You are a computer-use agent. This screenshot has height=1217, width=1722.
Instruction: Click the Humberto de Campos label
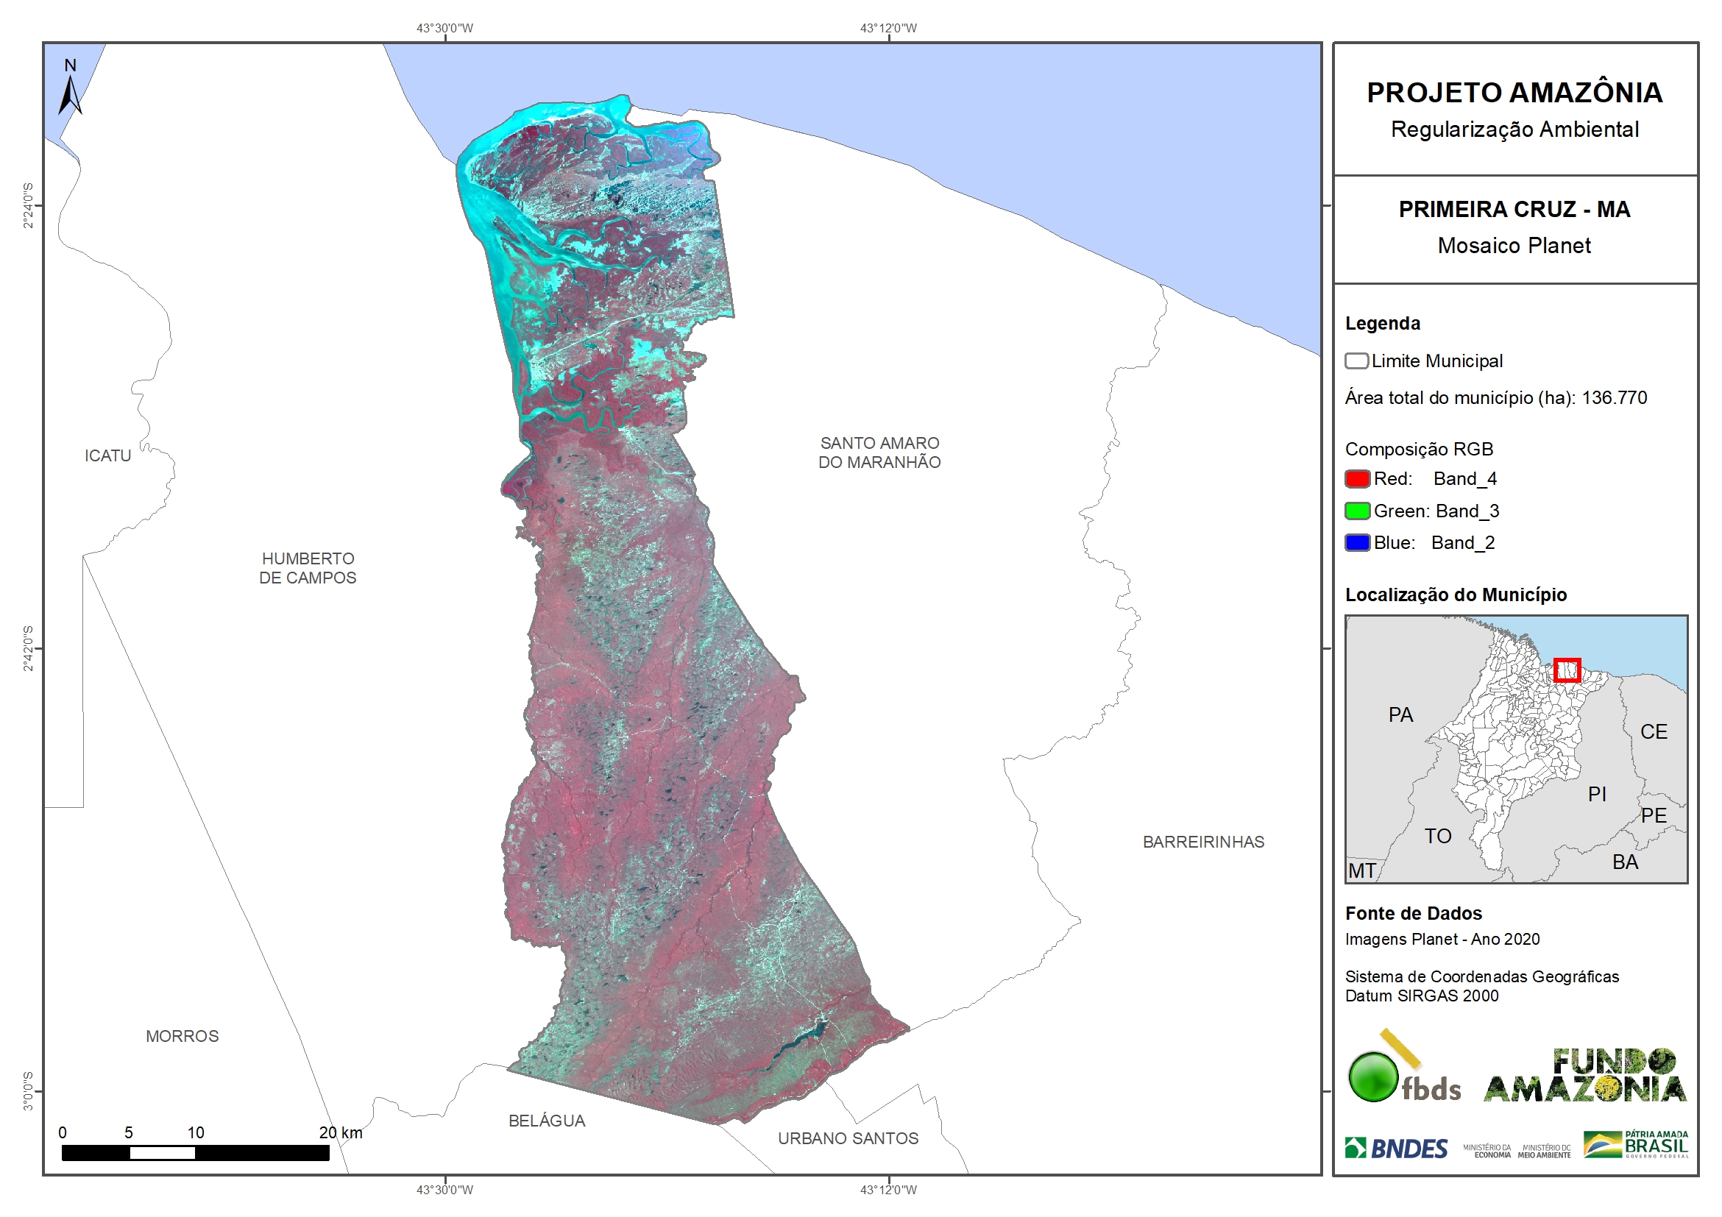pyautogui.click(x=308, y=568)
